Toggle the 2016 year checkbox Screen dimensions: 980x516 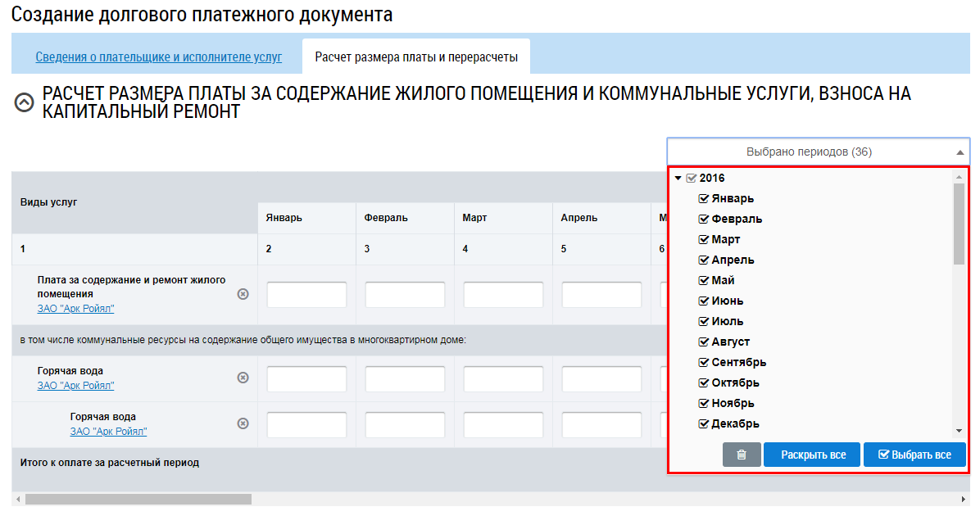pyautogui.click(x=692, y=178)
